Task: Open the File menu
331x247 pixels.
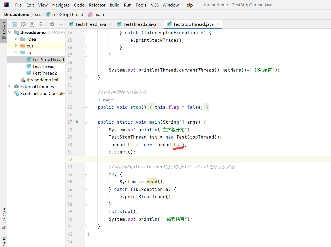Action: point(18,5)
